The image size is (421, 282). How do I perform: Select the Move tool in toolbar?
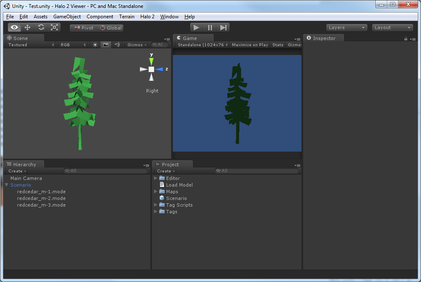click(27, 27)
